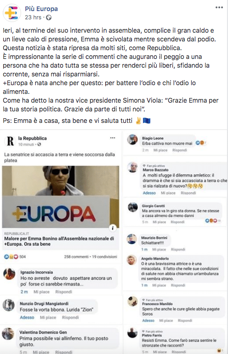View the 504 reaction icons summary
The image size is (228, 354).
[x=15, y=257]
